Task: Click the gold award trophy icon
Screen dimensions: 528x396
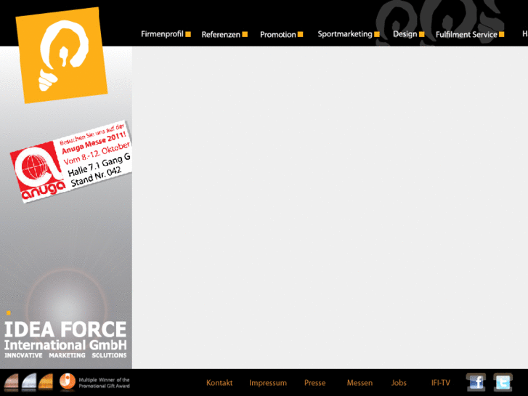Action: pyautogui.click(x=46, y=382)
